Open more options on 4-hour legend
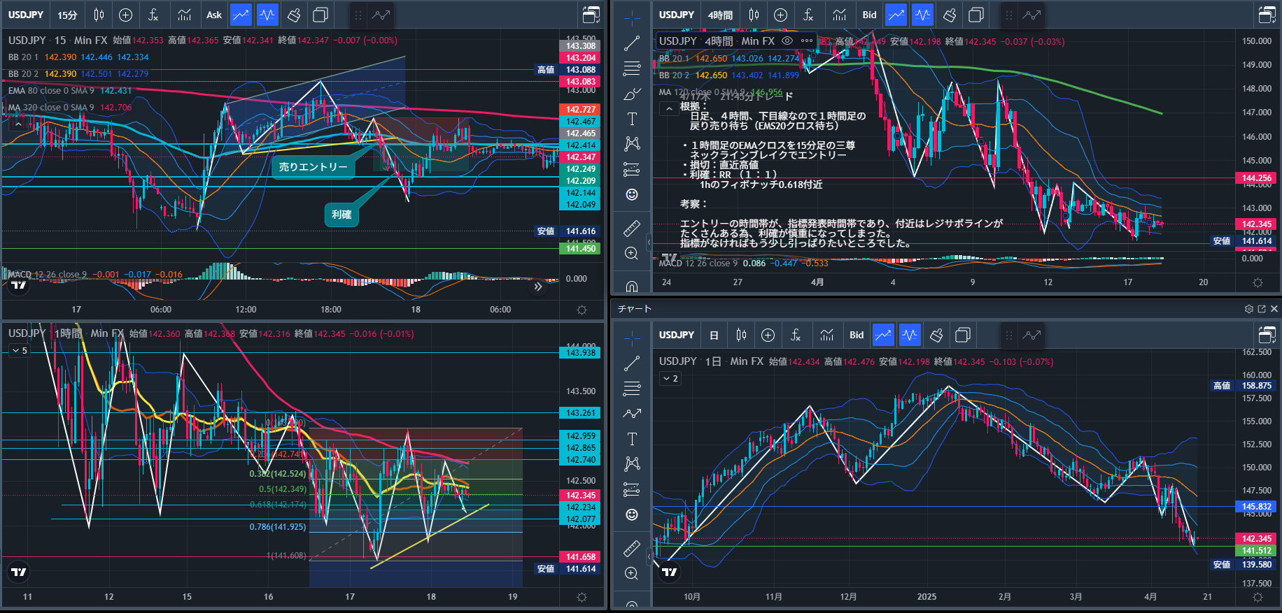The height and width of the screenshot is (613, 1282). tap(807, 41)
